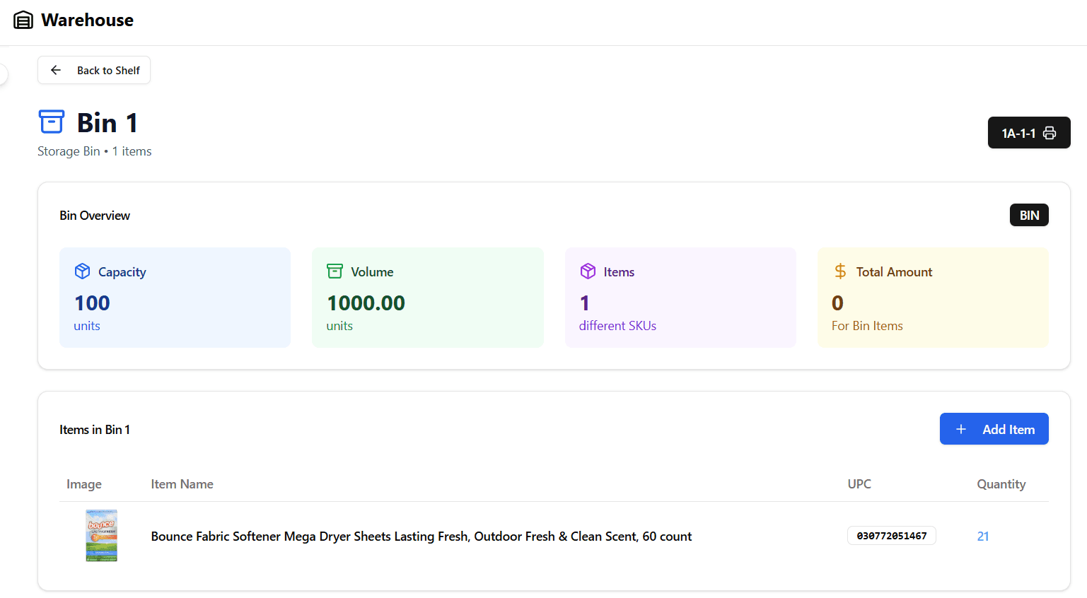Click the plus icon on Add Item
Viewport: 1087px width, 598px height.
coord(961,429)
